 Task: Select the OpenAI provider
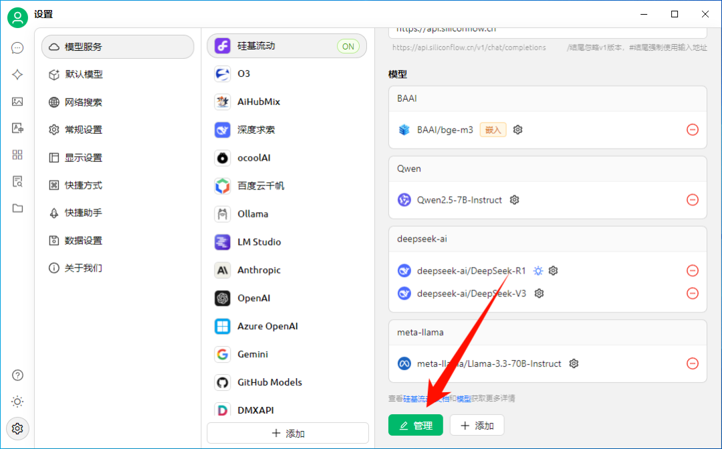pyautogui.click(x=287, y=298)
